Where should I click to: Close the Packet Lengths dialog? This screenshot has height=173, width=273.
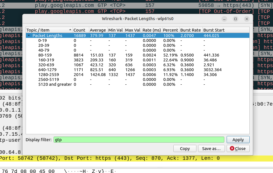point(238,149)
